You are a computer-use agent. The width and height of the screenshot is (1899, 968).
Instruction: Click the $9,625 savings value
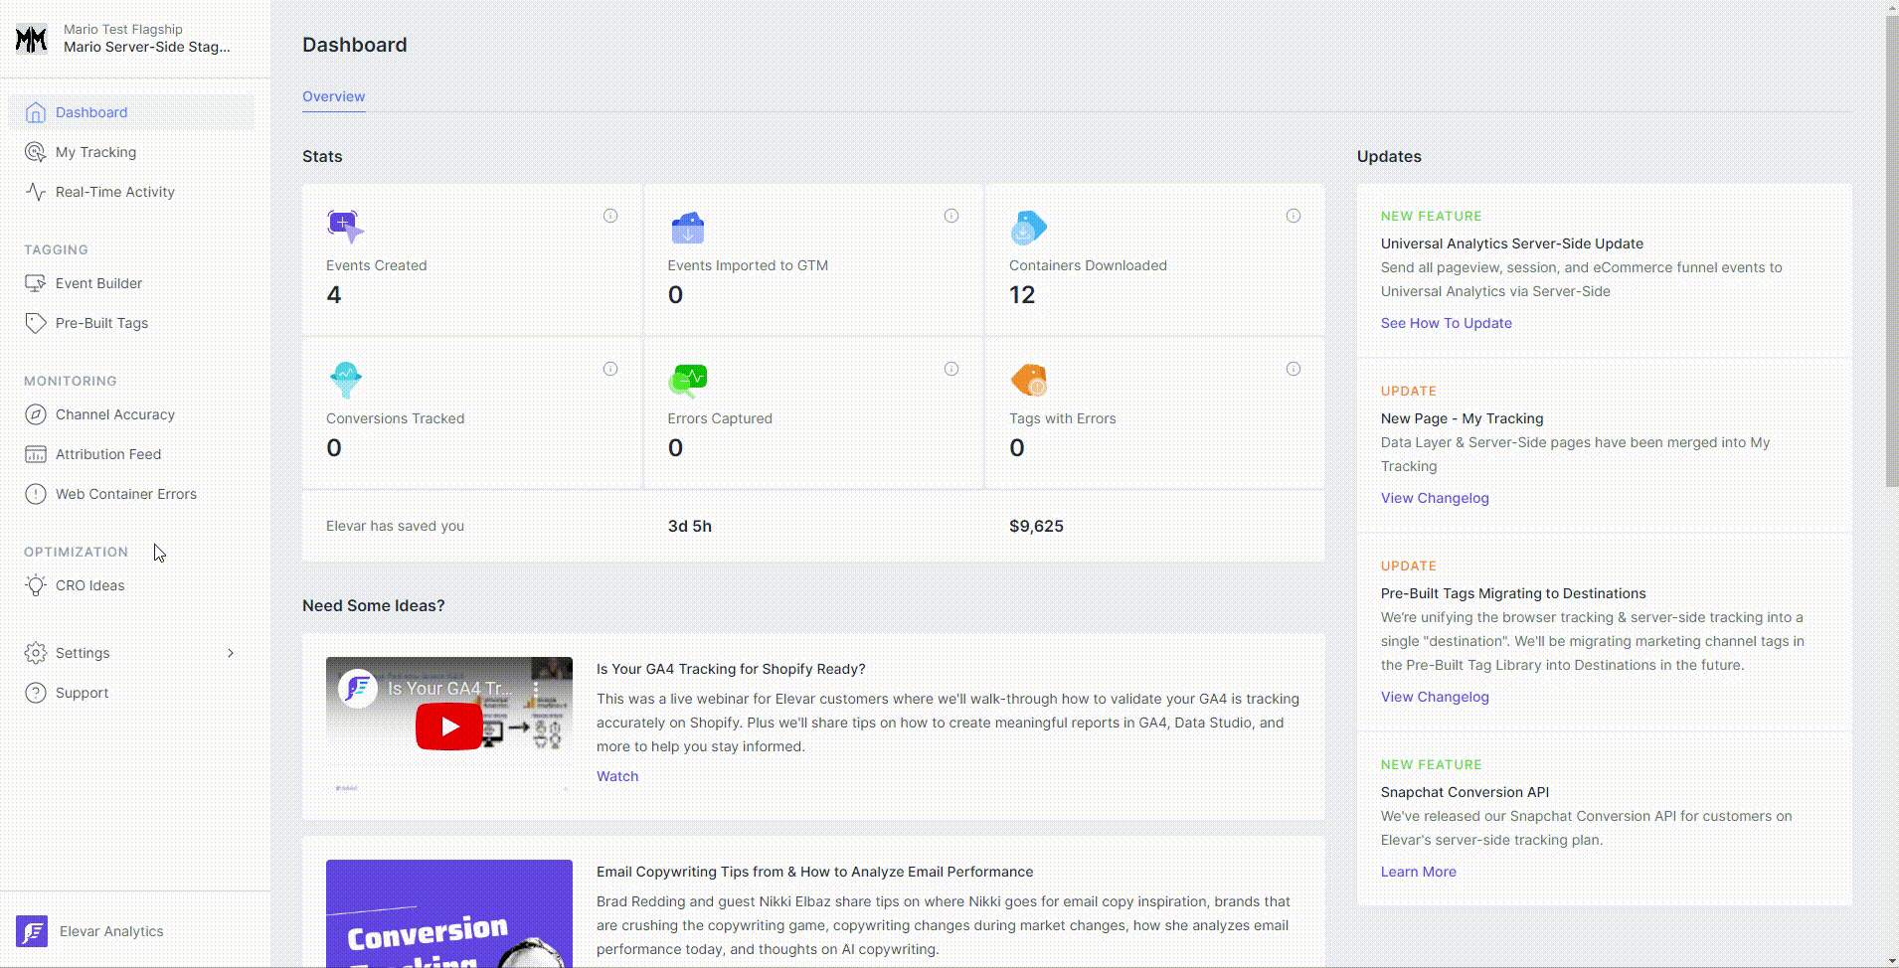pyautogui.click(x=1036, y=526)
